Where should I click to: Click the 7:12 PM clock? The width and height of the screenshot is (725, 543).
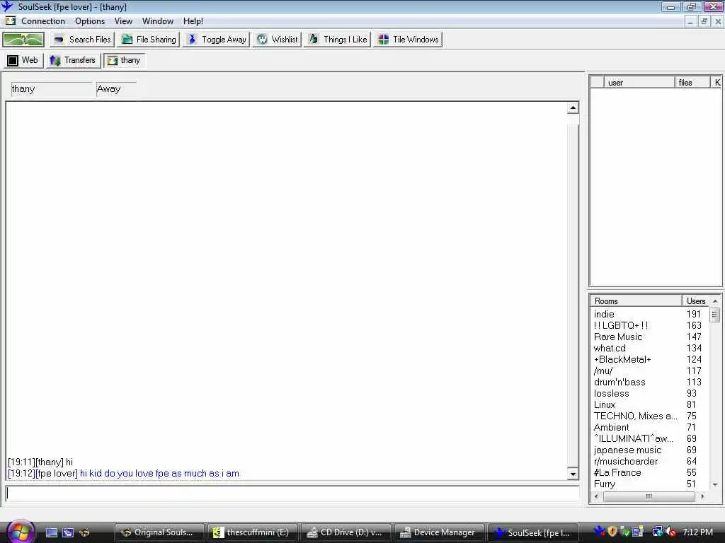coord(697,532)
